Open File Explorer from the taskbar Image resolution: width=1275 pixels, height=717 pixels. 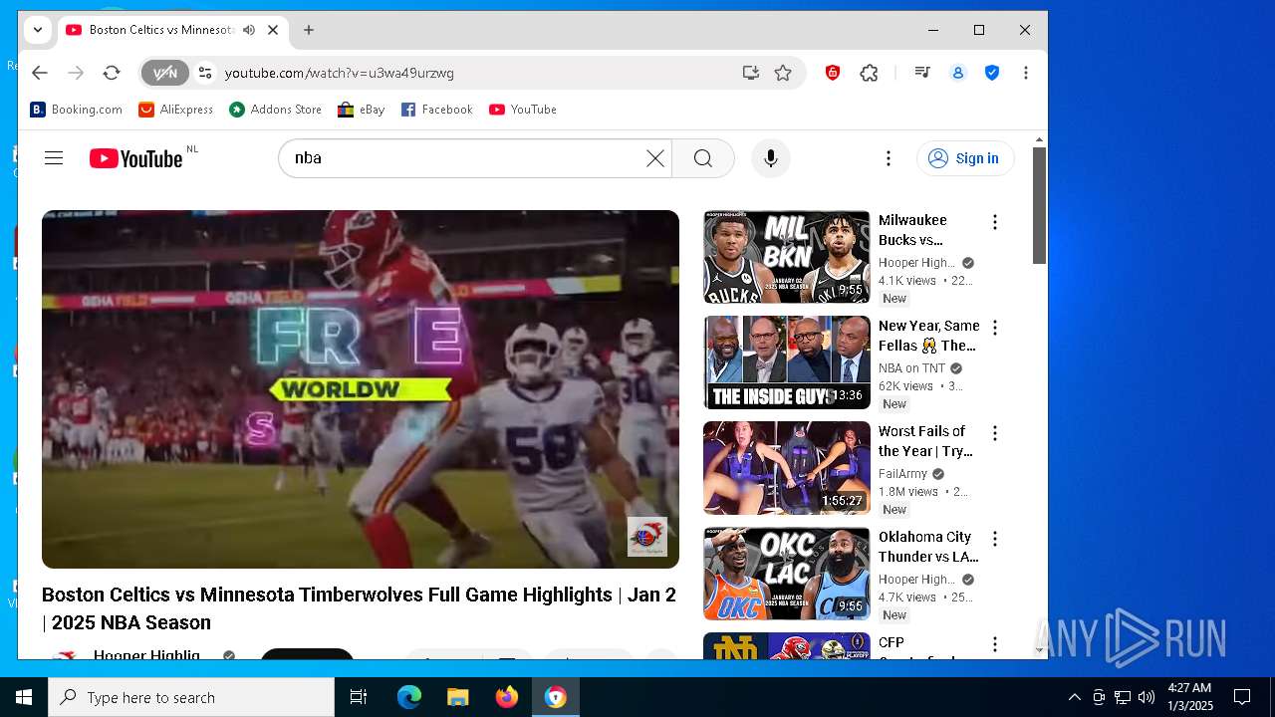coord(457,697)
